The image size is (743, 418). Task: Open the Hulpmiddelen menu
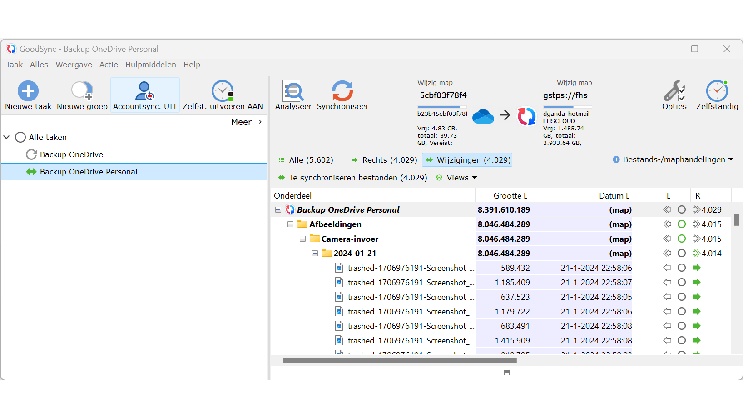[x=150, y=65]
